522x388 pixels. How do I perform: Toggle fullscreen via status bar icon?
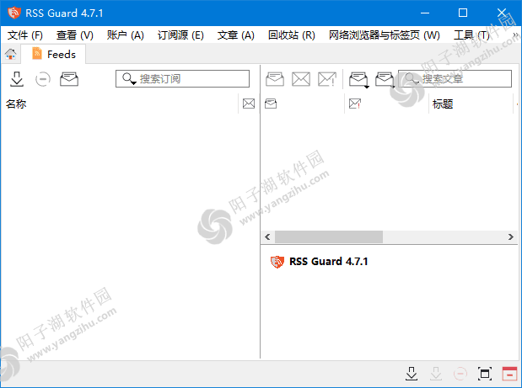click(x=485, y=374)
